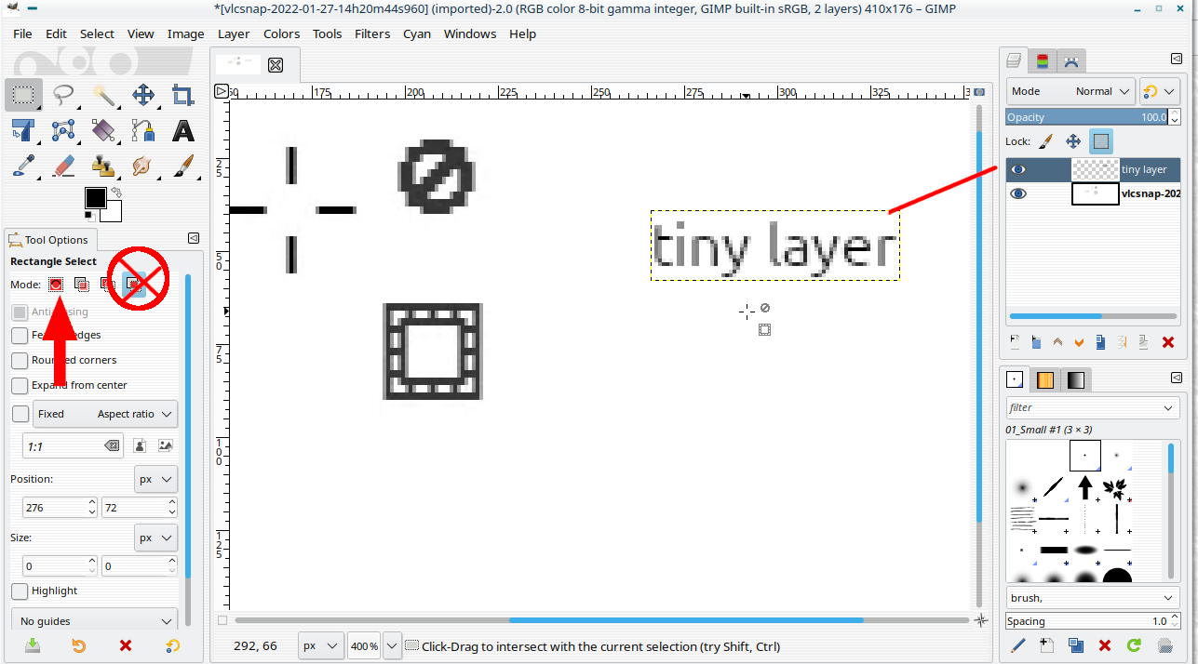The height and width of the screenshot is (664, 1198).
Task: Enable the Highlight checkbox
Action: coord(20,591)
